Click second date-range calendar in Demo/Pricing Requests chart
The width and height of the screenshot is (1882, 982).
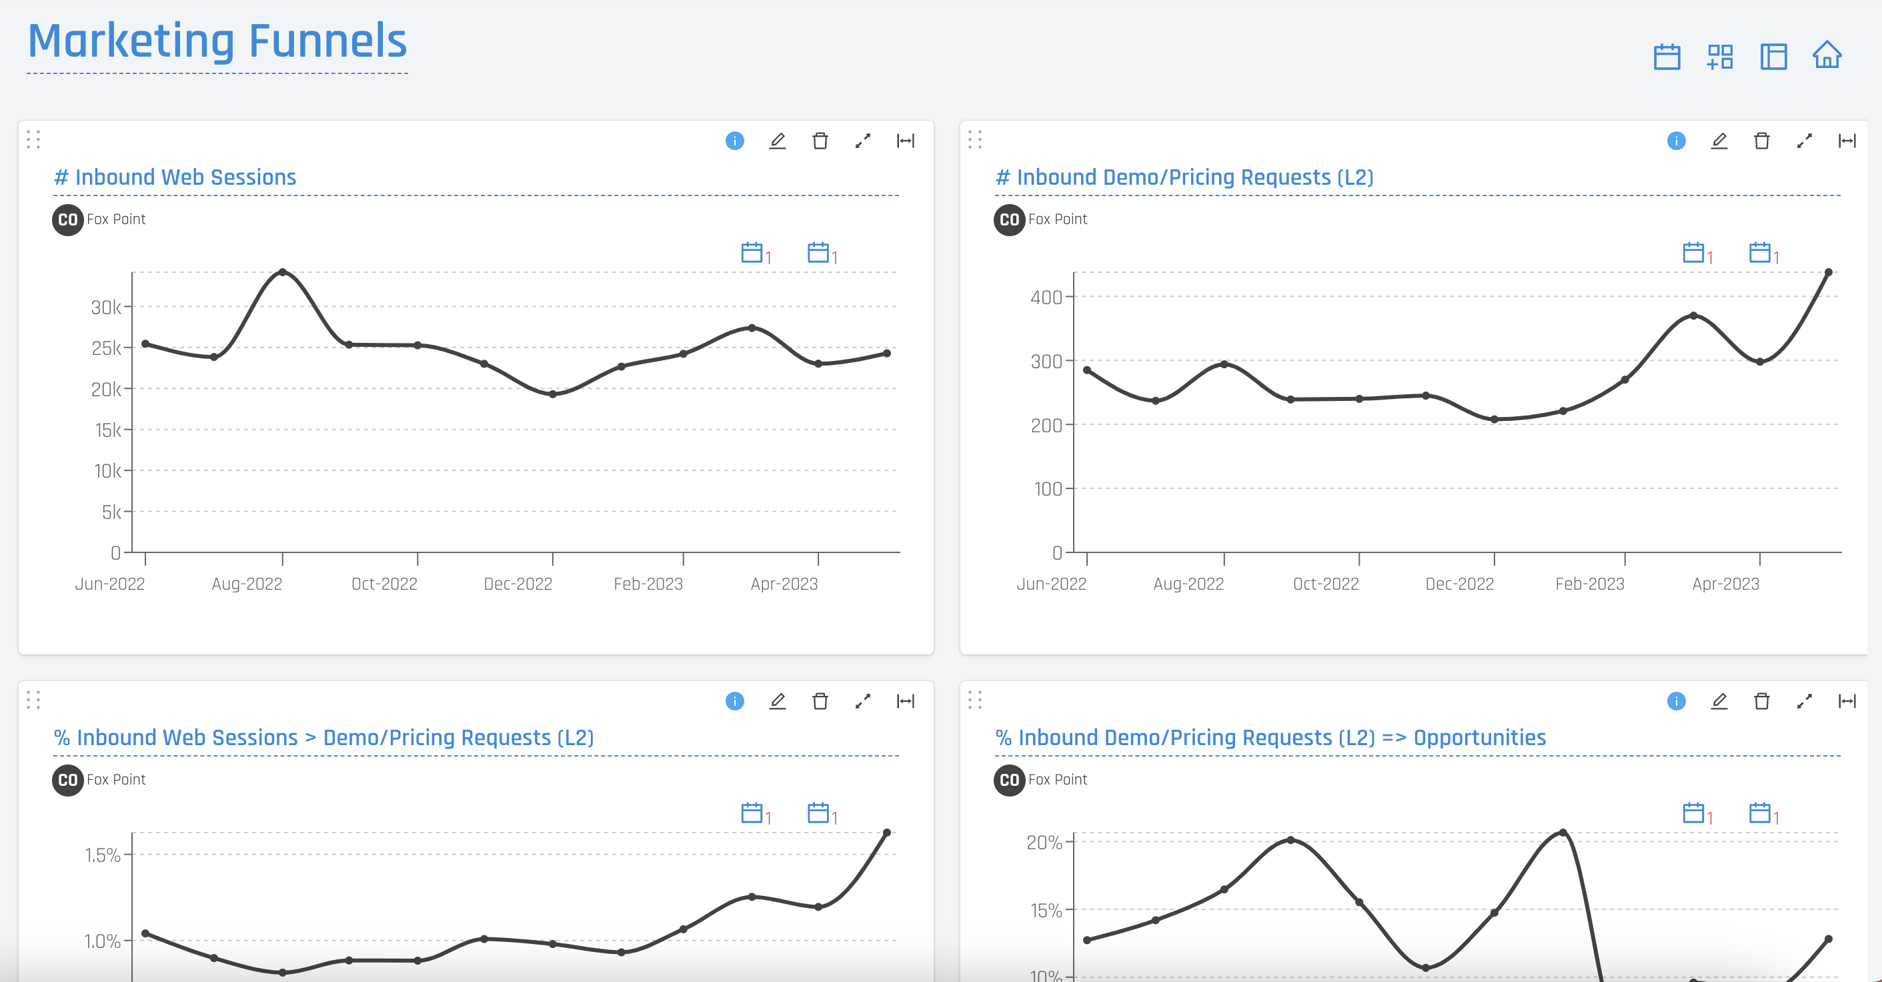(x=1763, y=253)
